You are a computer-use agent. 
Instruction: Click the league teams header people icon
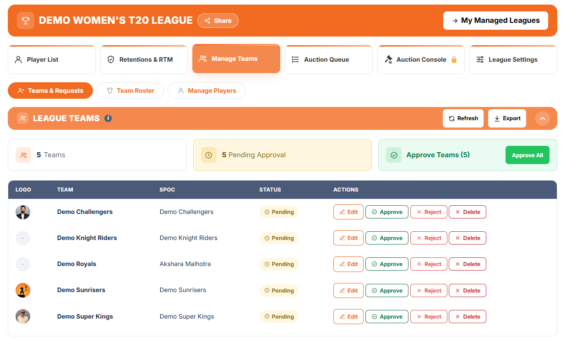[x=23, y=118]
